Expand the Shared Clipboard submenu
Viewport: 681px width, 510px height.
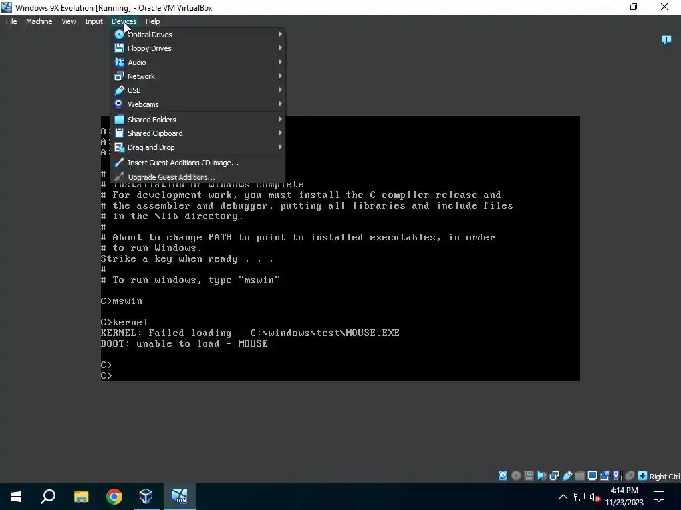pyautogui.click(x=198, y=133)
